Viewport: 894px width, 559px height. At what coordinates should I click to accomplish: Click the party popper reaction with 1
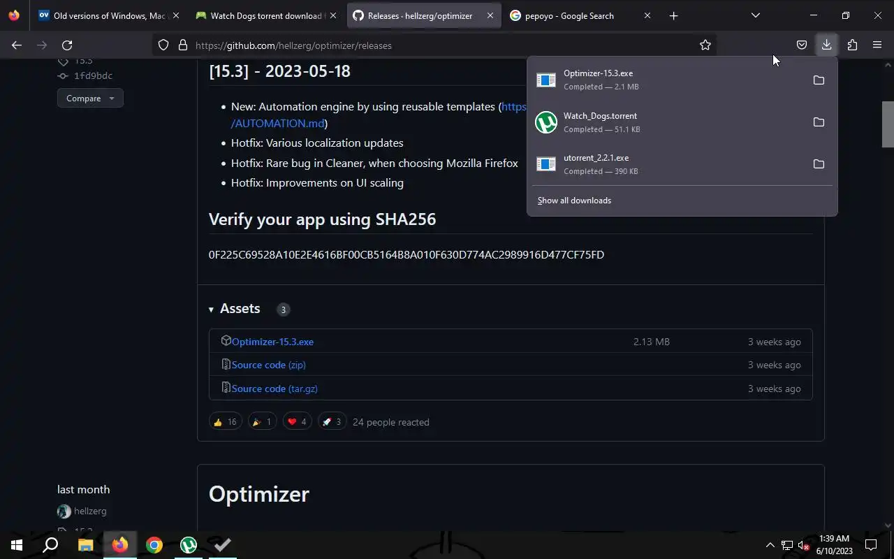262,421
